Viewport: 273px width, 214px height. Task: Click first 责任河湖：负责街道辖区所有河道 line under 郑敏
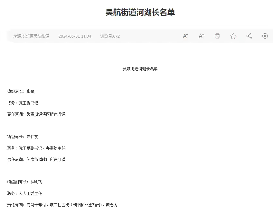click(36, 114)
